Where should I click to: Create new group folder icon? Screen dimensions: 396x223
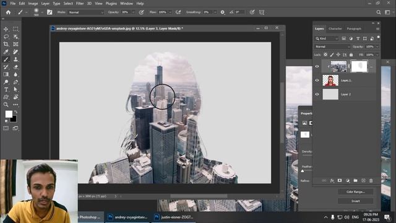coord(355,180)
